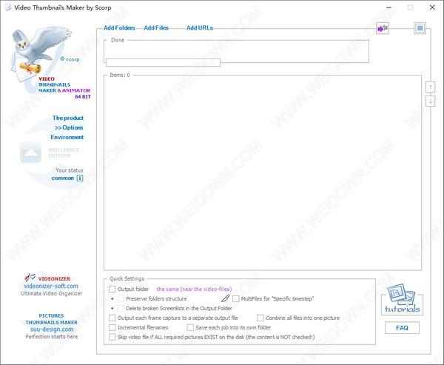Close the Video Thumbnails Maker window
The height and width of the screenshot is (365, 444).
click(432, 7)
